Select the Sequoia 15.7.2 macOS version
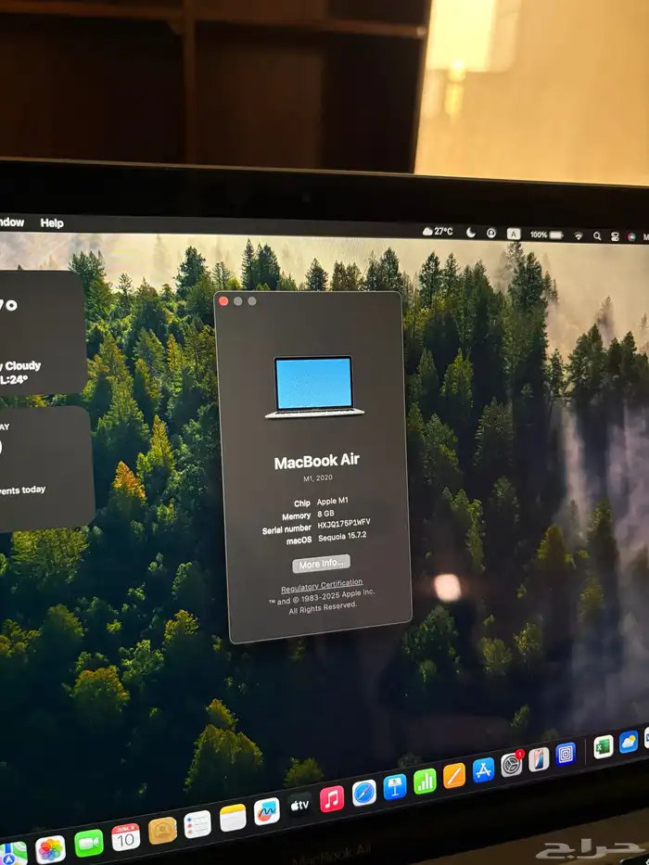Image resolution: width=649 pixels, height=865 pixels. pyautogui.click(x=342, y=537)
